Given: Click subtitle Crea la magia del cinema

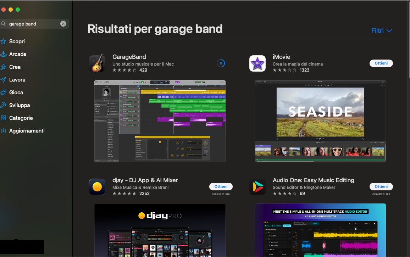Looking at the screenshot, I should (x=298, y=64).
